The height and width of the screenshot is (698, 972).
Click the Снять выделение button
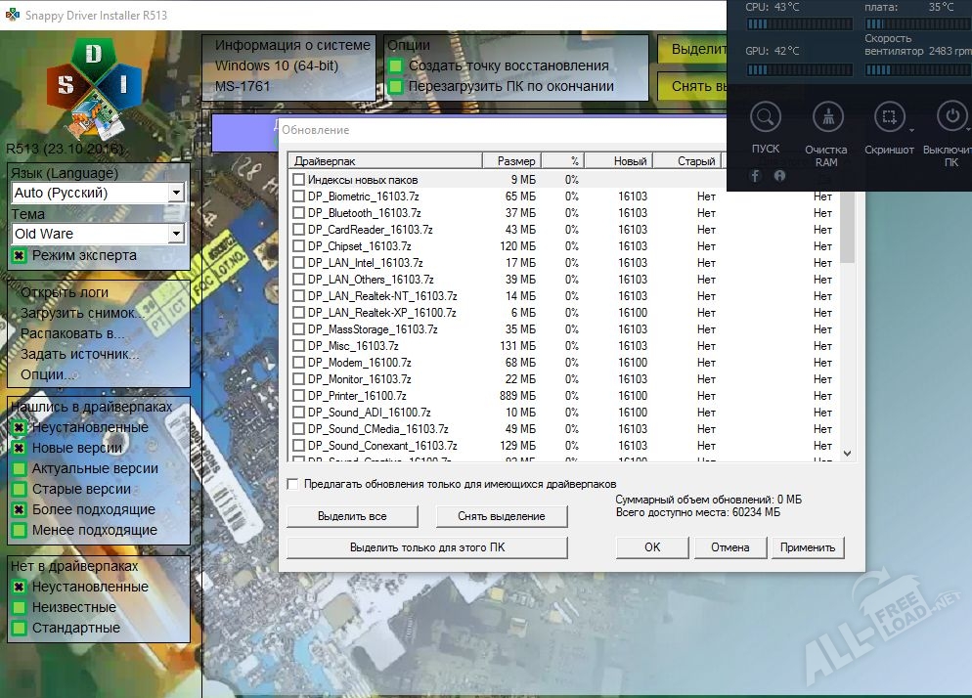(502, 516)
